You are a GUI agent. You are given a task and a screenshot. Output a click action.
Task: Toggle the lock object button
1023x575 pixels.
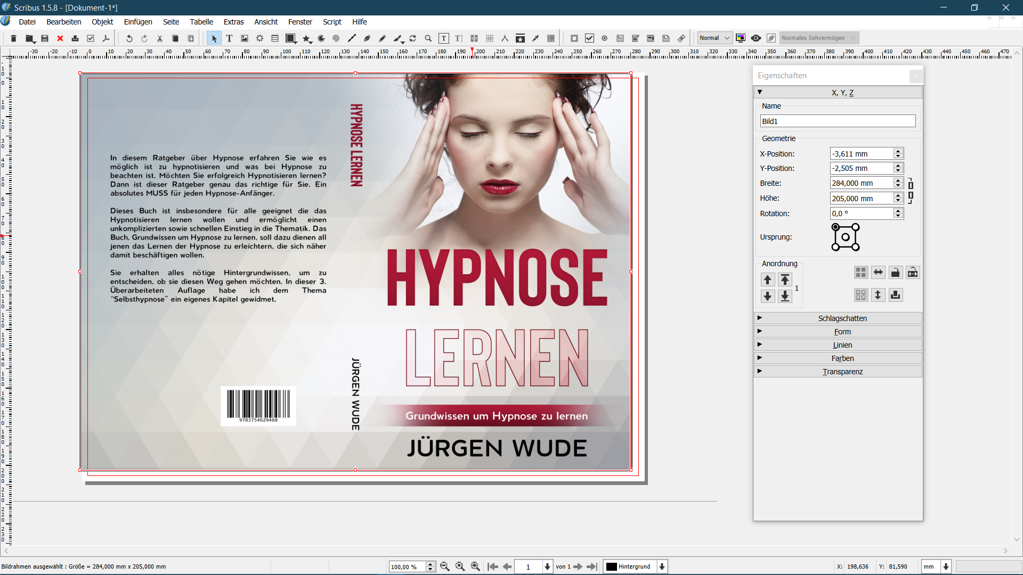(x=895, y=273)
